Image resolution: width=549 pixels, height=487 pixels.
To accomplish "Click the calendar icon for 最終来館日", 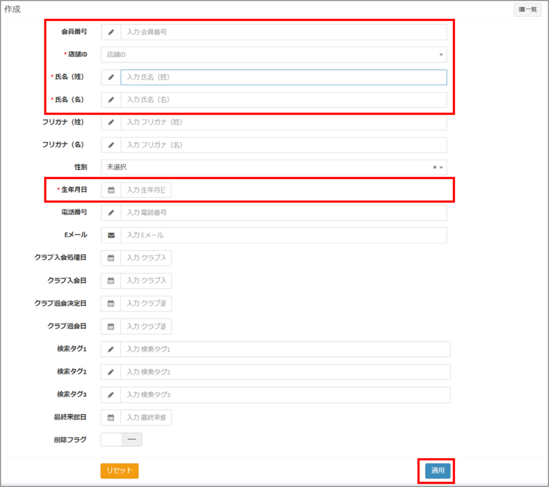I will (x=111, y=417).
